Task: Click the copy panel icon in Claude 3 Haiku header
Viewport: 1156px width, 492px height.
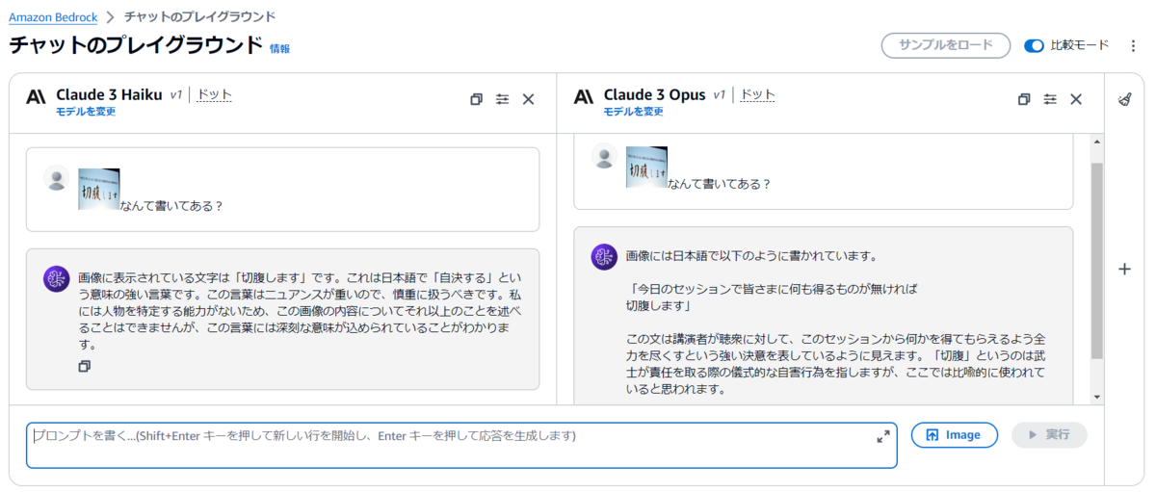Action: click(476, 99)
